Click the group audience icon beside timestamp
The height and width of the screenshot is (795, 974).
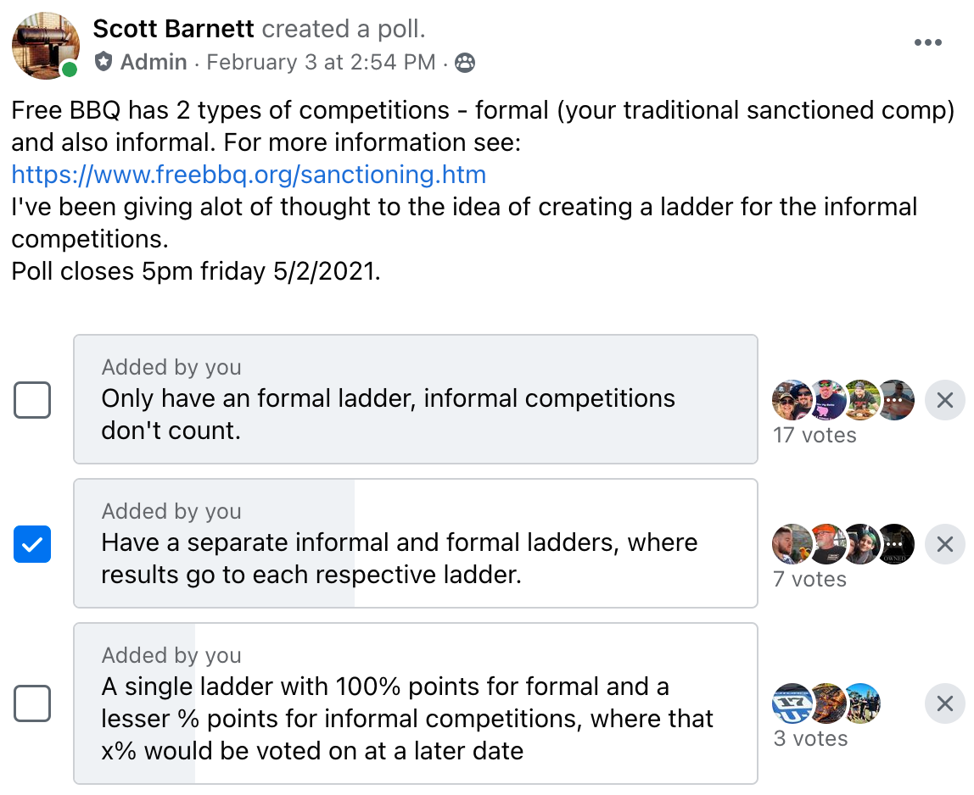pos(465,63)
